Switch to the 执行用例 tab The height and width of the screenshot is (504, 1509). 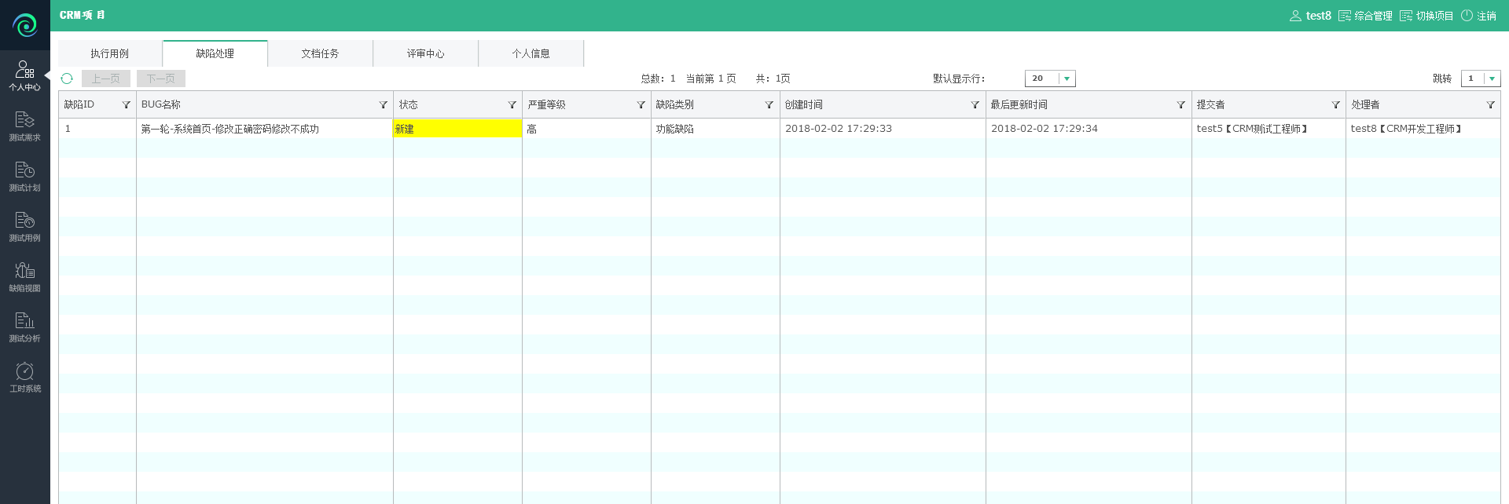tap(109, 53)
